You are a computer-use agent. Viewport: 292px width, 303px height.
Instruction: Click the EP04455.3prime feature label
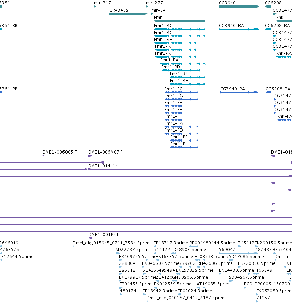137,284
